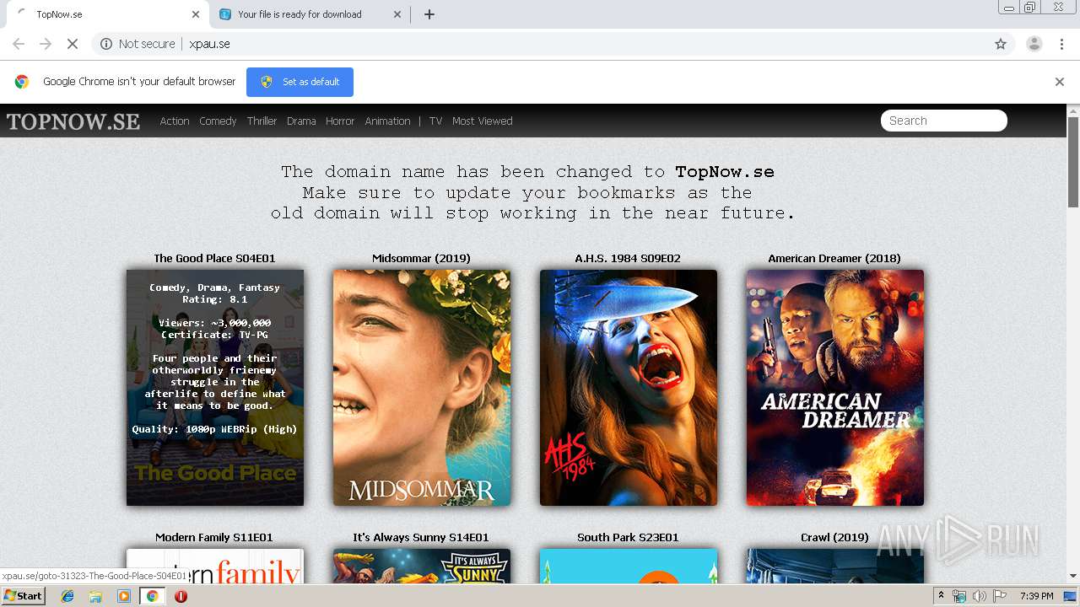Open the American Dreamer poster
The width and height of the screenshot is (1080, 607).
pos(835,388)
